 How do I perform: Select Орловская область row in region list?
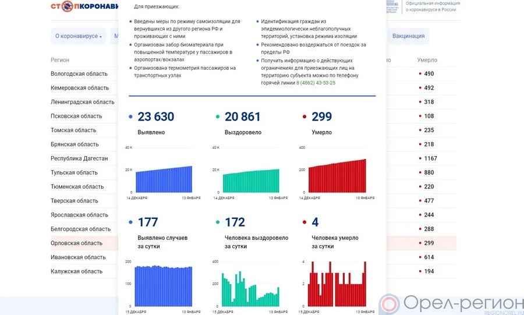coord(77,243)
